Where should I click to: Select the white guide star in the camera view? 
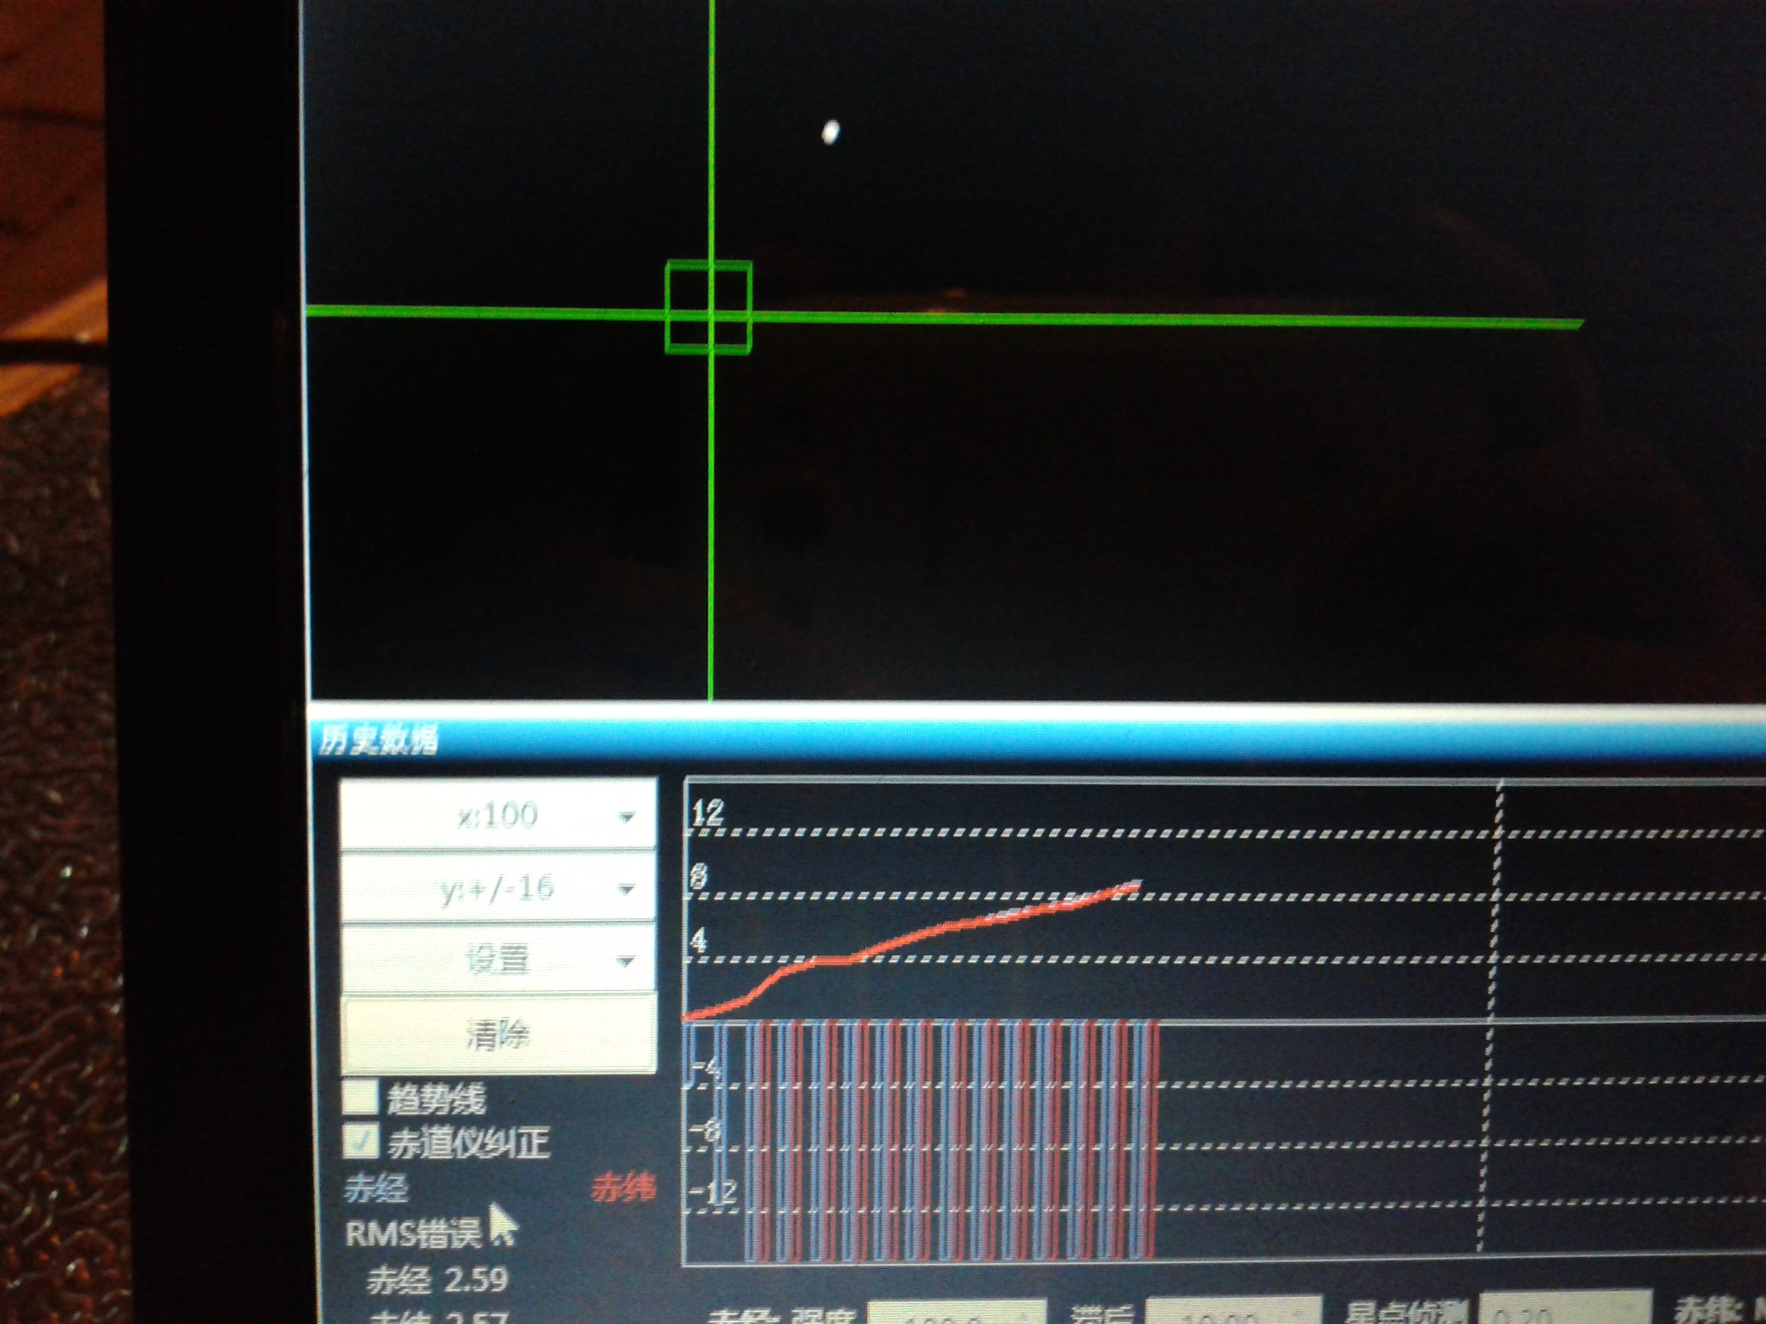tap(831, 132)
